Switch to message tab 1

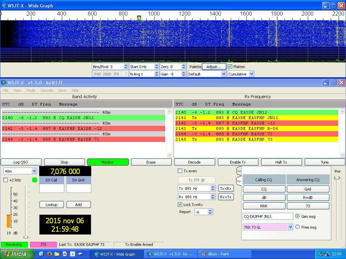click(x=239, y=171)
